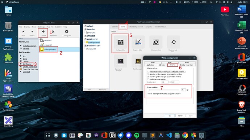
Task: Launch the Registry Editor icon
Action: [x=138, y=42]
